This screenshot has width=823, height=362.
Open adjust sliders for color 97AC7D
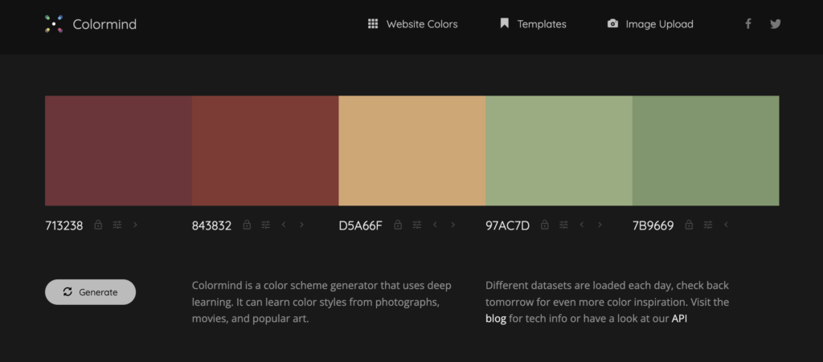[x=563, y=225]
